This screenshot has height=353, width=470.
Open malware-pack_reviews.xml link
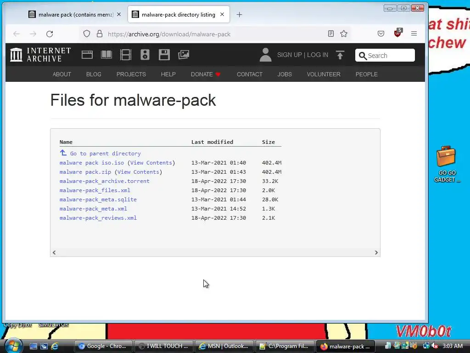click(x=98, y=218)
